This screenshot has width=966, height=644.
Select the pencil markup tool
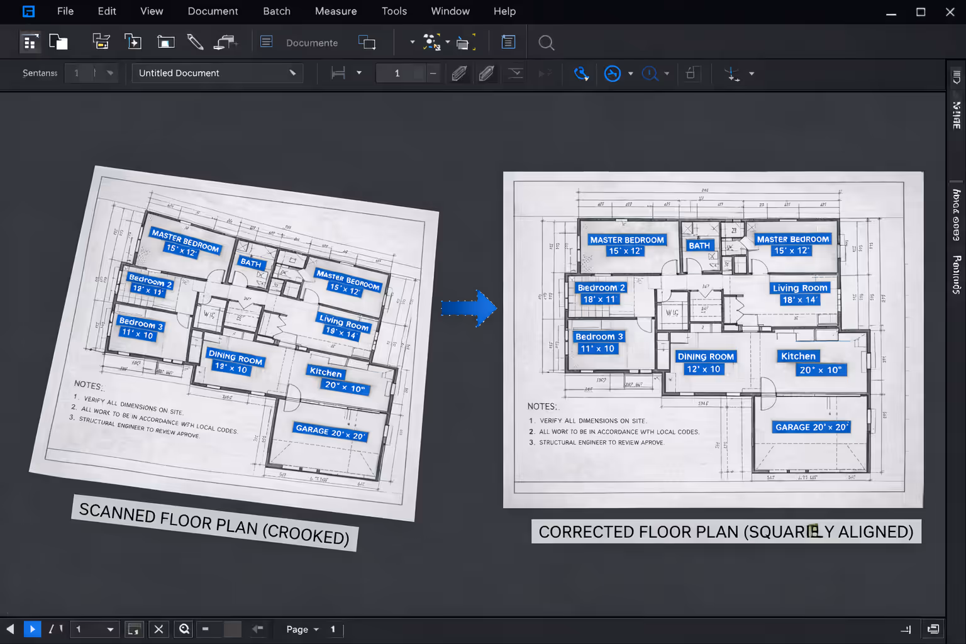pos(195,42)
